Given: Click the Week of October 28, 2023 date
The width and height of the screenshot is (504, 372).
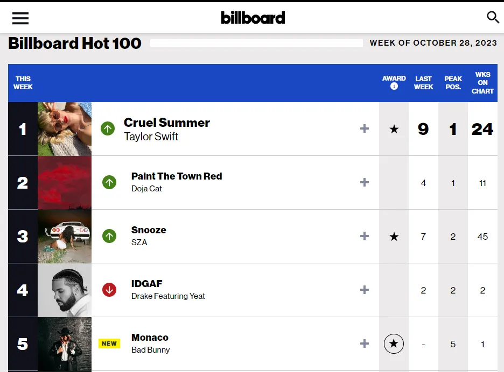Looking at the screenshot, I should pyautogui.click(x=433, y=43).
